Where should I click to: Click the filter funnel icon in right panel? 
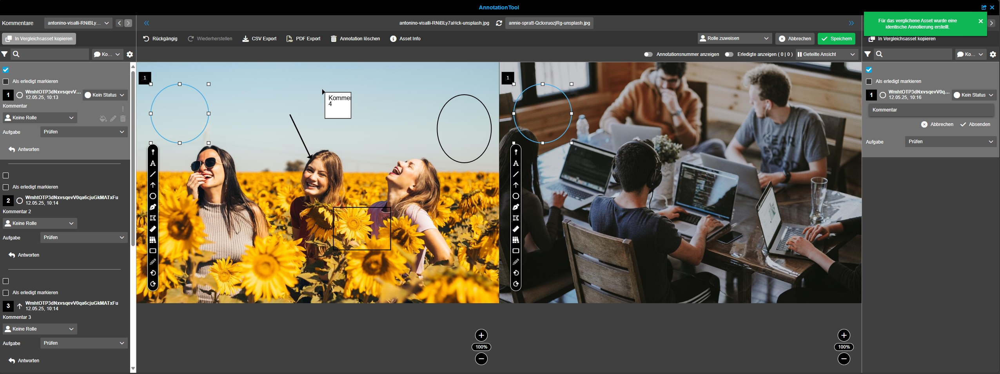click(x=868, y=54)
